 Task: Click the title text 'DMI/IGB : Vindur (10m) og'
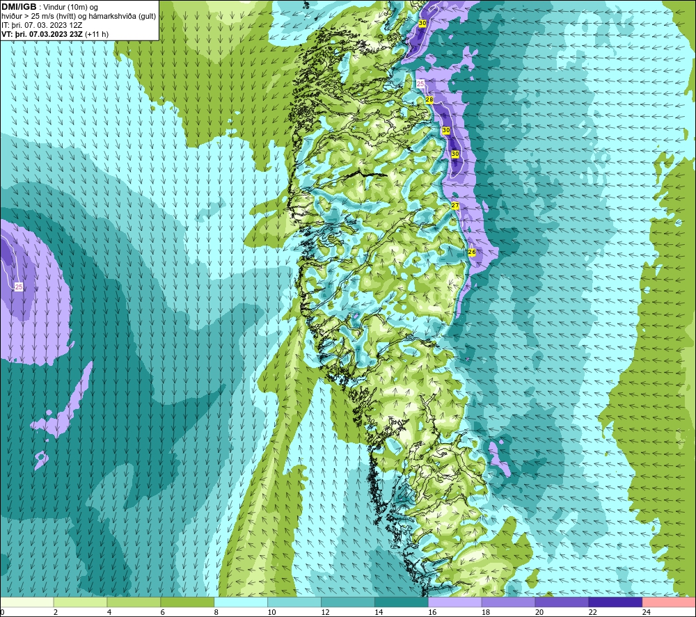49,7
